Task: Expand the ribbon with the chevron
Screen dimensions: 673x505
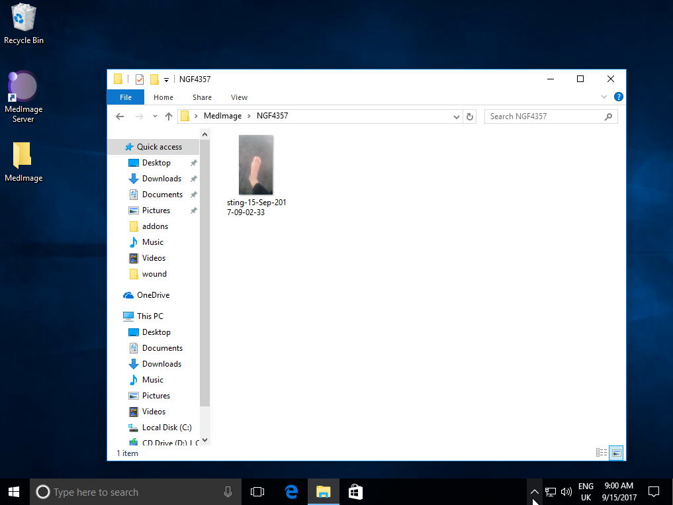Action: [604, 97]
